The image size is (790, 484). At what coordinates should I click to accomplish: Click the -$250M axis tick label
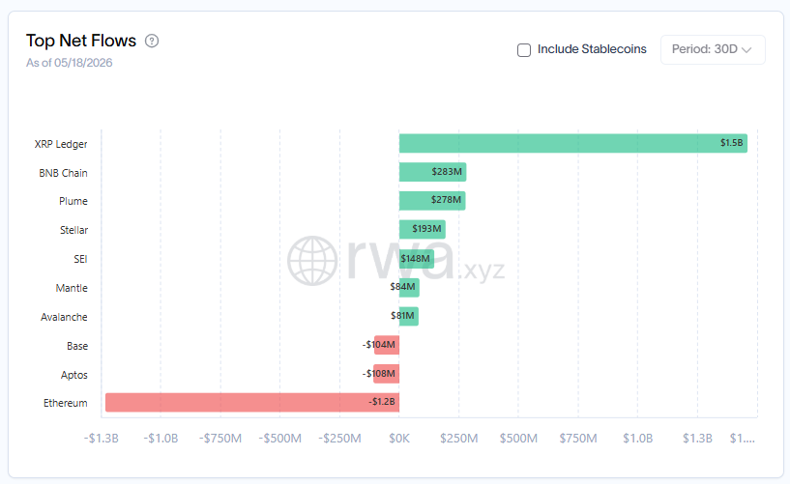339,439
